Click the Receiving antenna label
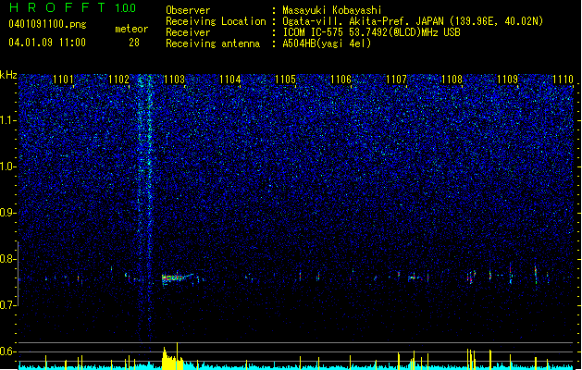582x370 pixels. 213,43
